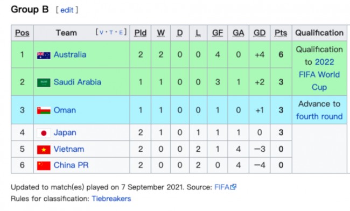Click the China PR flag icon
Image resolution: width=350 pixels, height=211 pixels.
[44, 166]
